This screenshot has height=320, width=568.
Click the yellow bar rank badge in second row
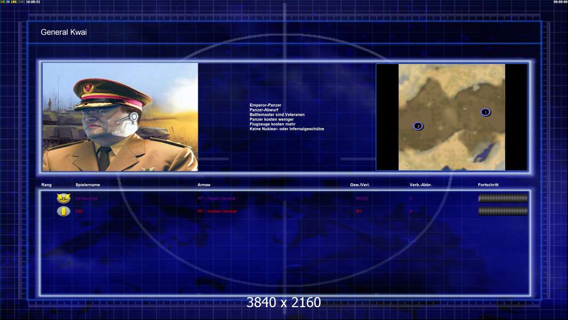pyautogui.click(x=63, y=211)
